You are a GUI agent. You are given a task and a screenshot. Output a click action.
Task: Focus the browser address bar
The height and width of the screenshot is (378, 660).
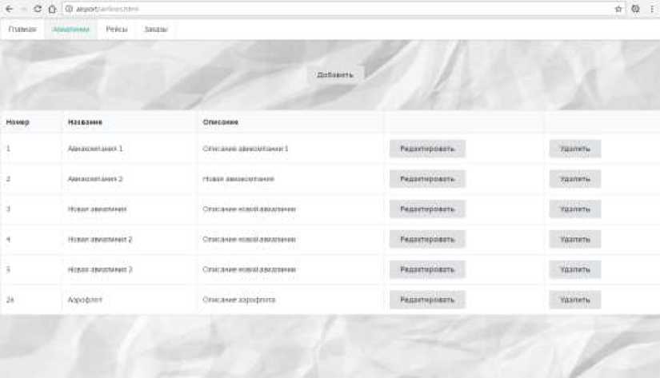(343, 9)
